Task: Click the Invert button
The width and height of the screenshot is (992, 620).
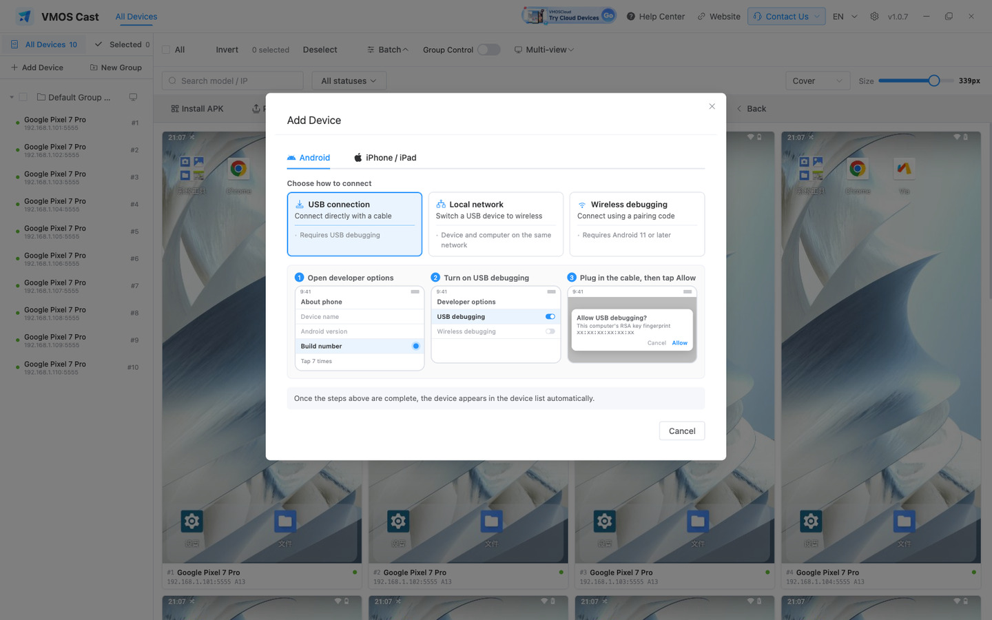Action: point(227,50)
